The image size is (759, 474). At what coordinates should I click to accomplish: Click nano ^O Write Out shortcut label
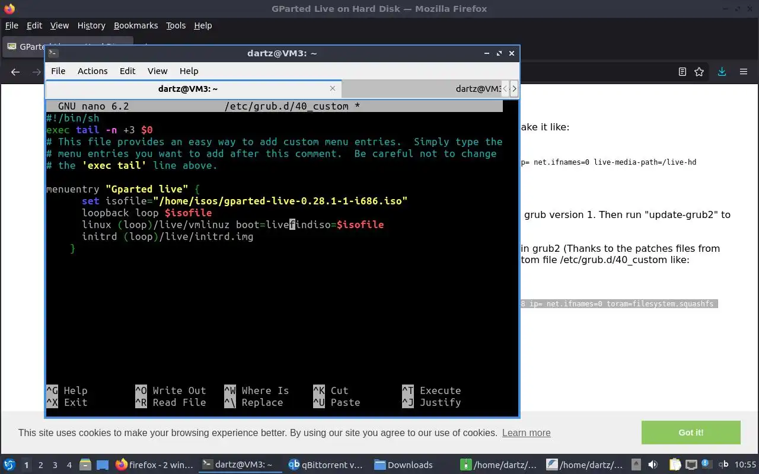[171, 390]
